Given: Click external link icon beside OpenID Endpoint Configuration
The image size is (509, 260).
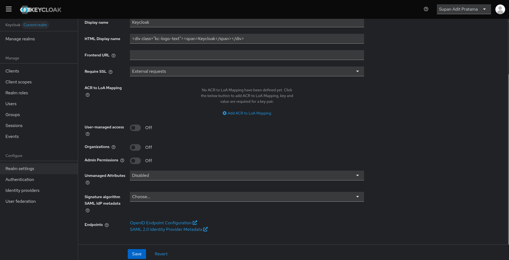Looking at the screenshot, I should [195, 223].
